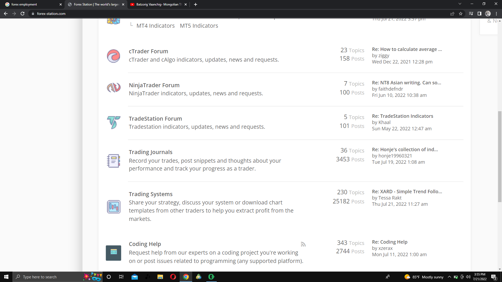
Task: Click the Trading Systems chart icon
Action: pyautogui.click(x=113, y=207)
